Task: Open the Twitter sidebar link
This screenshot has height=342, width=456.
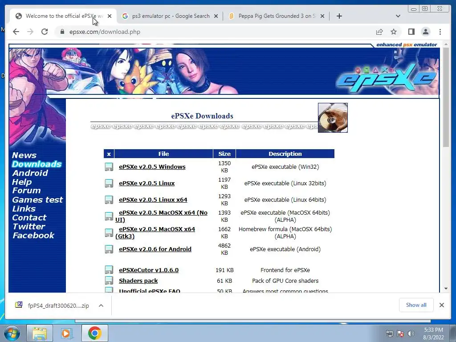Action: [29, 227]
